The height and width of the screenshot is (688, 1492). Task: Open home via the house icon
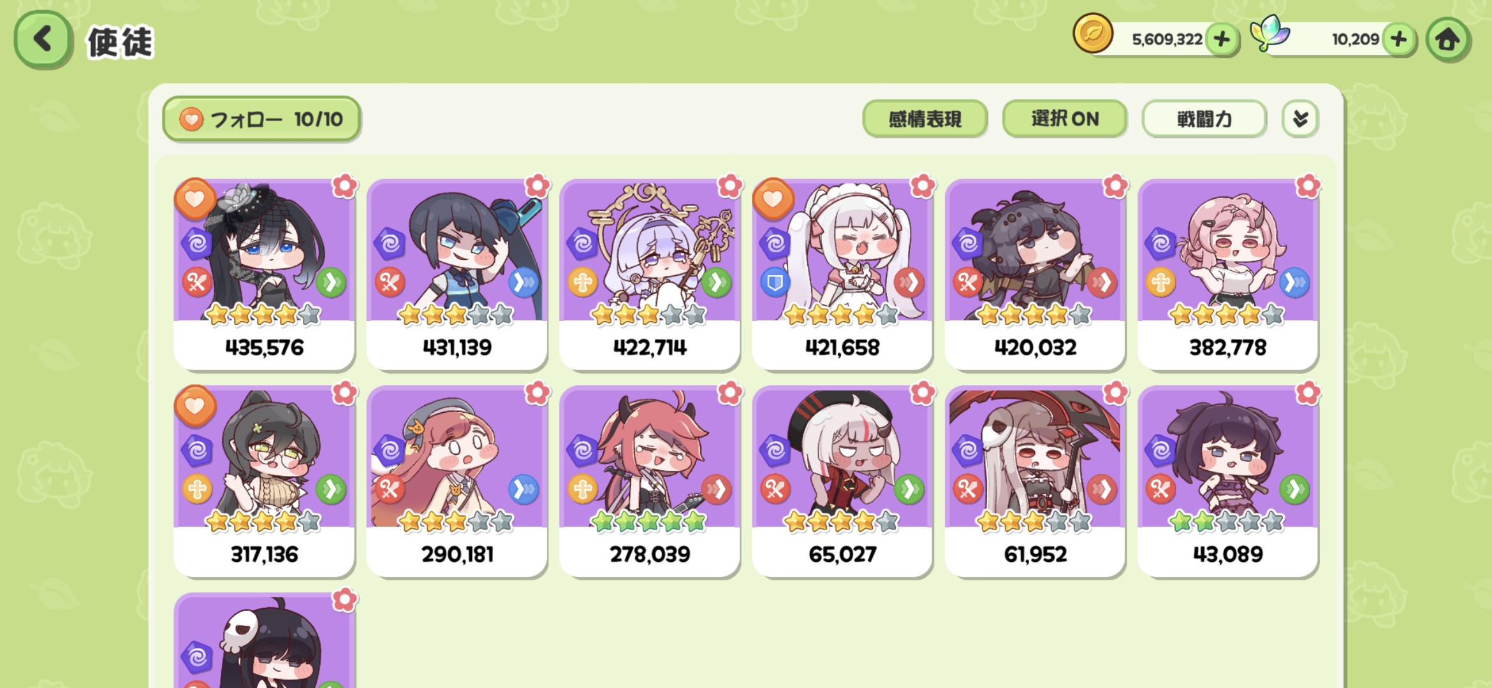pyautogui.click(x=1448, y=39)
